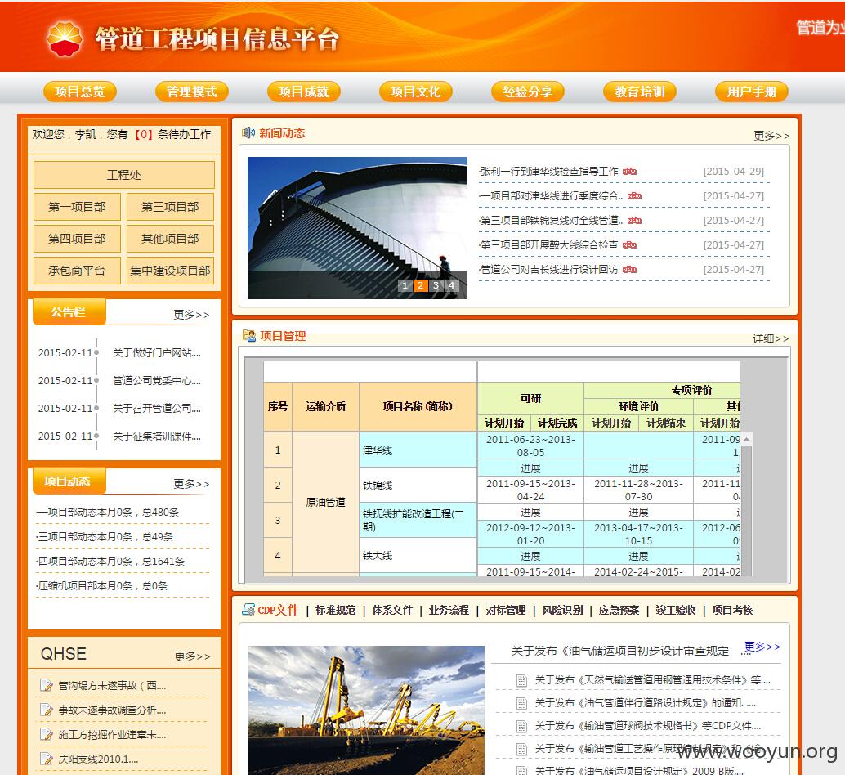Switch to the 应急预案 tab

coord(619,610)
